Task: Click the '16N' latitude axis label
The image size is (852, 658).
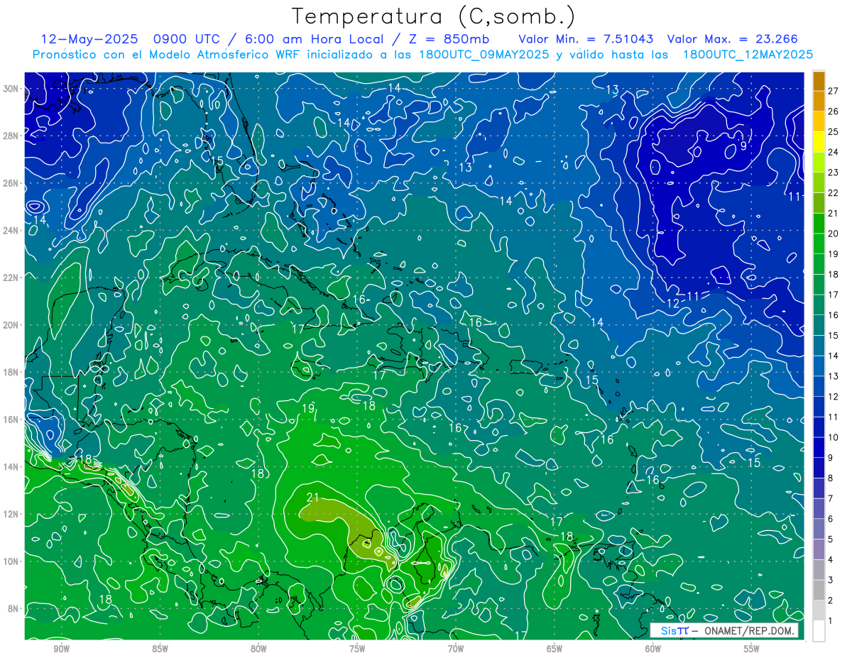Action: (11, 420)
